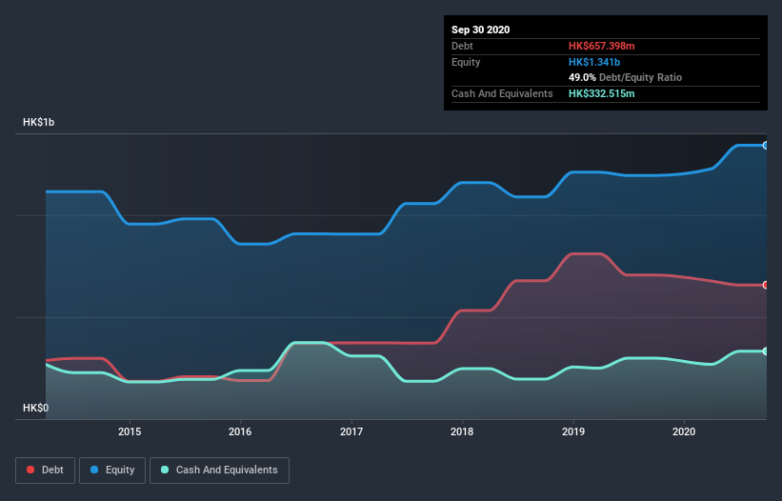Click the Equity row label in tooltip
Viewport: 782px width, 501px height.
pyautogui.click(x=466, y=62)
